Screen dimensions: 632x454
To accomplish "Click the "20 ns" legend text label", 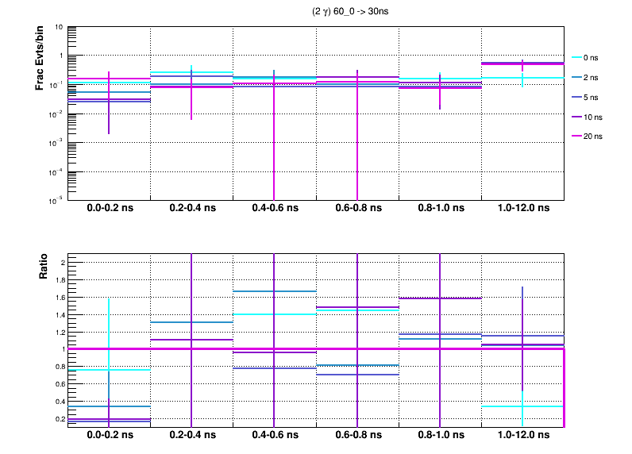I will (x=593, y=137).
